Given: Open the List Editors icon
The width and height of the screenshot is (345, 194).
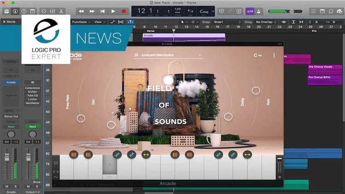Looking at the screenshot, I should [314, 11].
